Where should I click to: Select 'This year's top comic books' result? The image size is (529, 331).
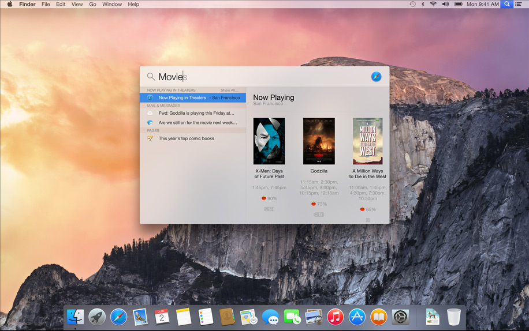click(x=186, y=138)
